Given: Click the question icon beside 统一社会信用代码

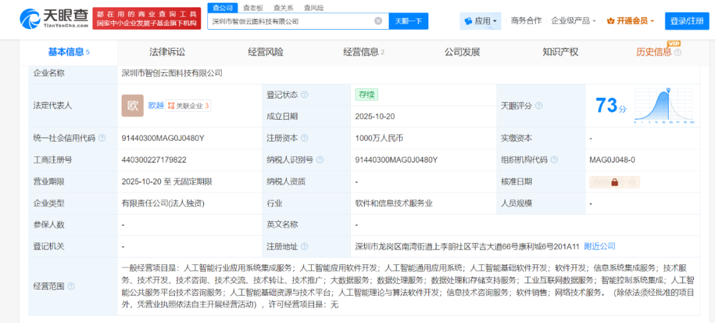Looking at the screenshot, I should [x=102, y=138].
